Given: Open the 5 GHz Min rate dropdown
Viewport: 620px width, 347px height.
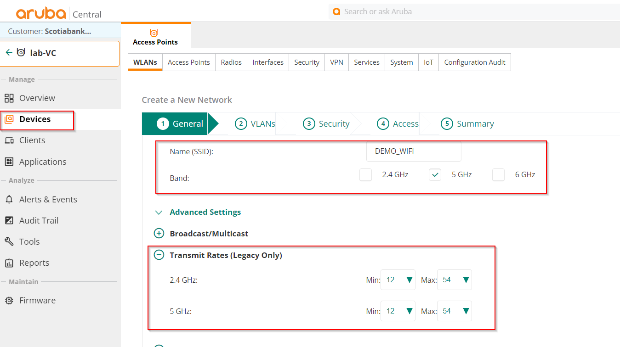Looking at the screenshot, I should point(398,311).
